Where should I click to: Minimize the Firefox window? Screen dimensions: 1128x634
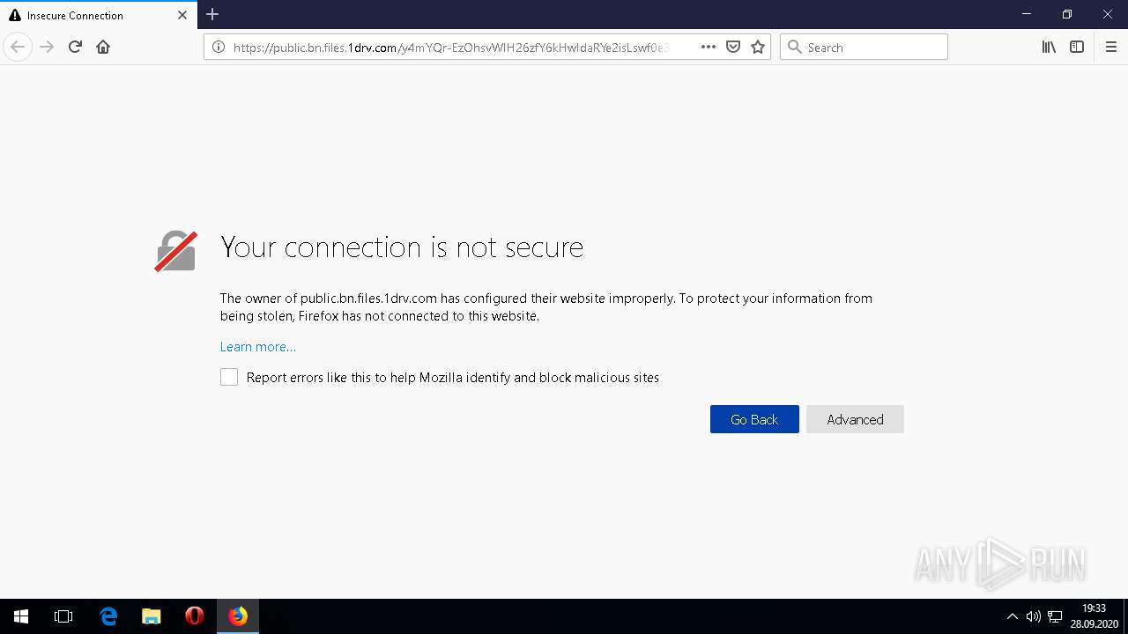(1027, 14)
